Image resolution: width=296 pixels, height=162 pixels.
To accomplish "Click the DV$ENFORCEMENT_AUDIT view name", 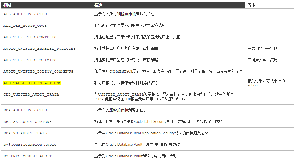I will (27, 156).
